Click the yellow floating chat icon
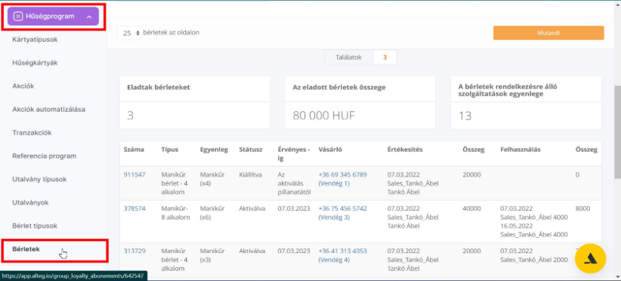This screenshot has width=621, height=281. point(590,260)
